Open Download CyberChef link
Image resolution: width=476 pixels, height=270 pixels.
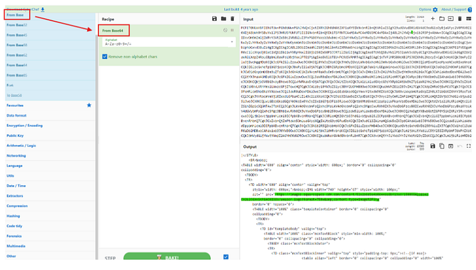coord(22,9)
